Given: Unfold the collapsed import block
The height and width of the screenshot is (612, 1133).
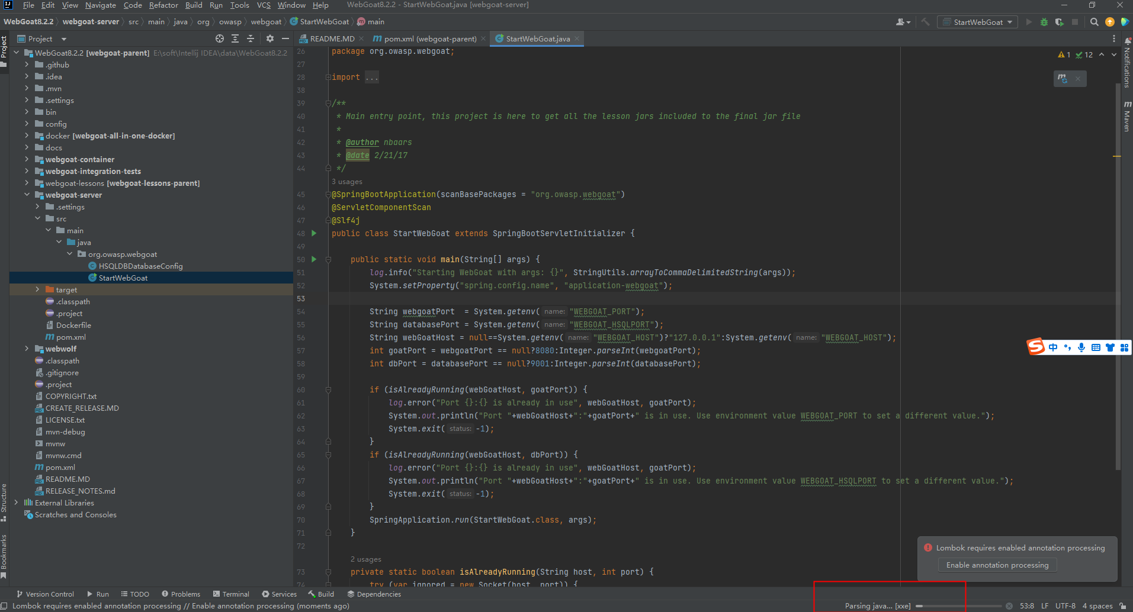Looking at the screenshot, I should tap(328, 78).
